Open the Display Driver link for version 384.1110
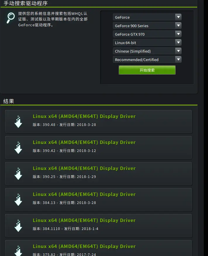The image size is (208, 256). pyautogui.click(x=84, y=220)
